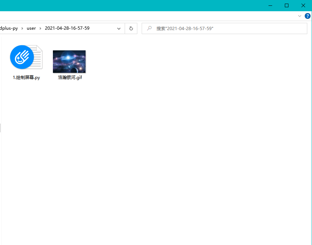Click the search magnifier icon

(x=149, y=28)
